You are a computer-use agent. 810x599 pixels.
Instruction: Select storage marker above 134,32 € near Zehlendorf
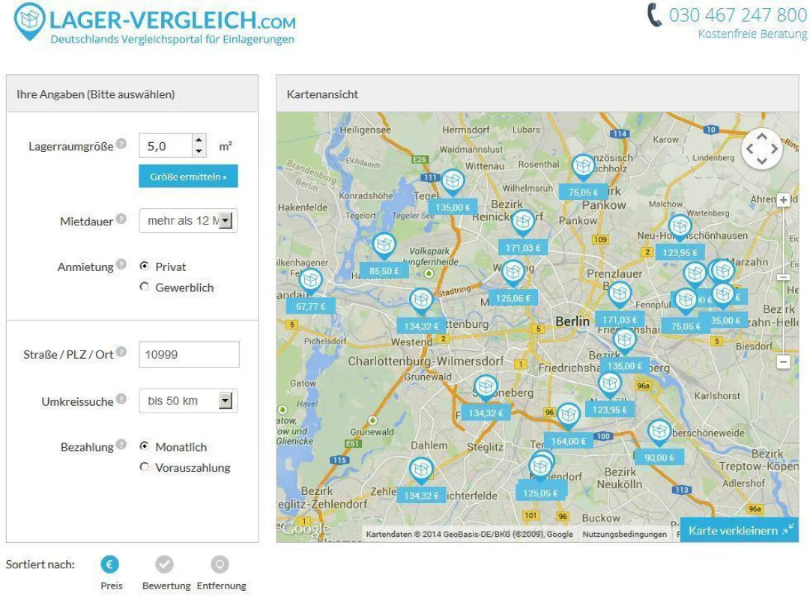pyautogui.click(x=421, y=470)
